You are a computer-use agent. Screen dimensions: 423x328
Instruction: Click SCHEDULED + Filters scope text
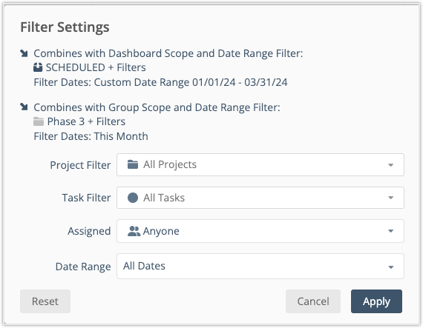pos(96,67)
